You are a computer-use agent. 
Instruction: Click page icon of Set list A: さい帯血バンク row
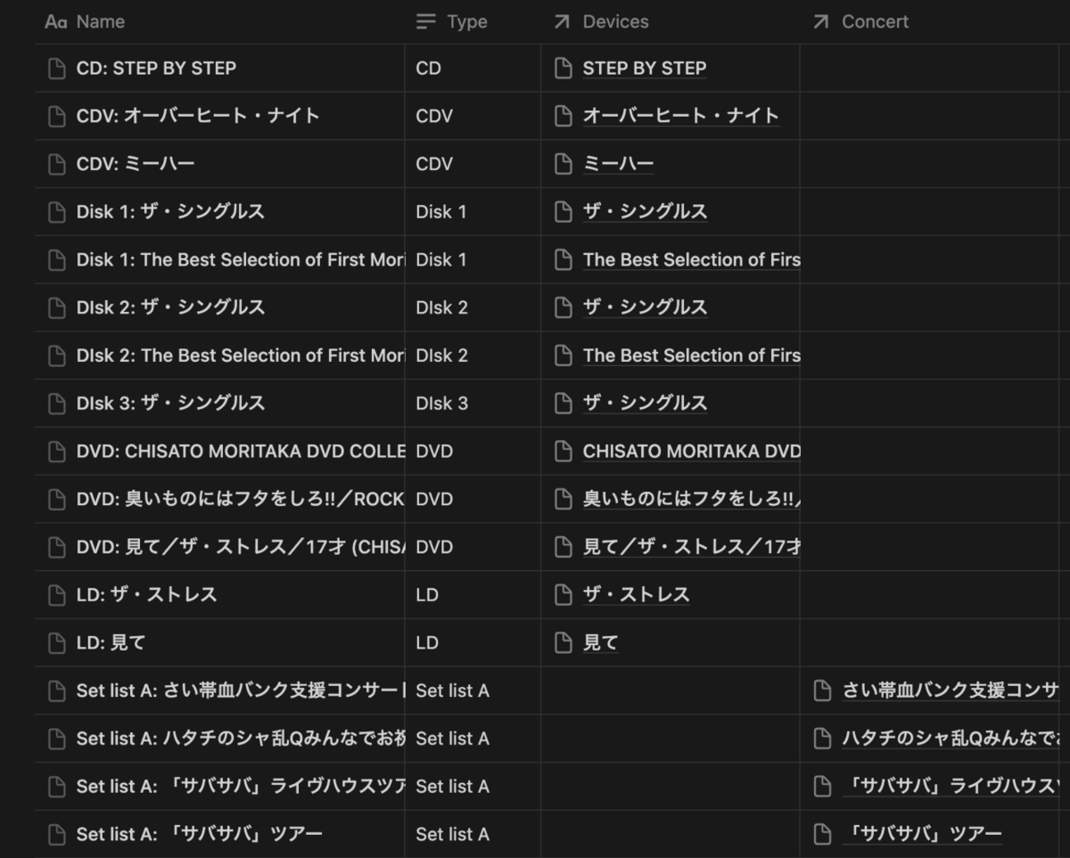point(57,691)
